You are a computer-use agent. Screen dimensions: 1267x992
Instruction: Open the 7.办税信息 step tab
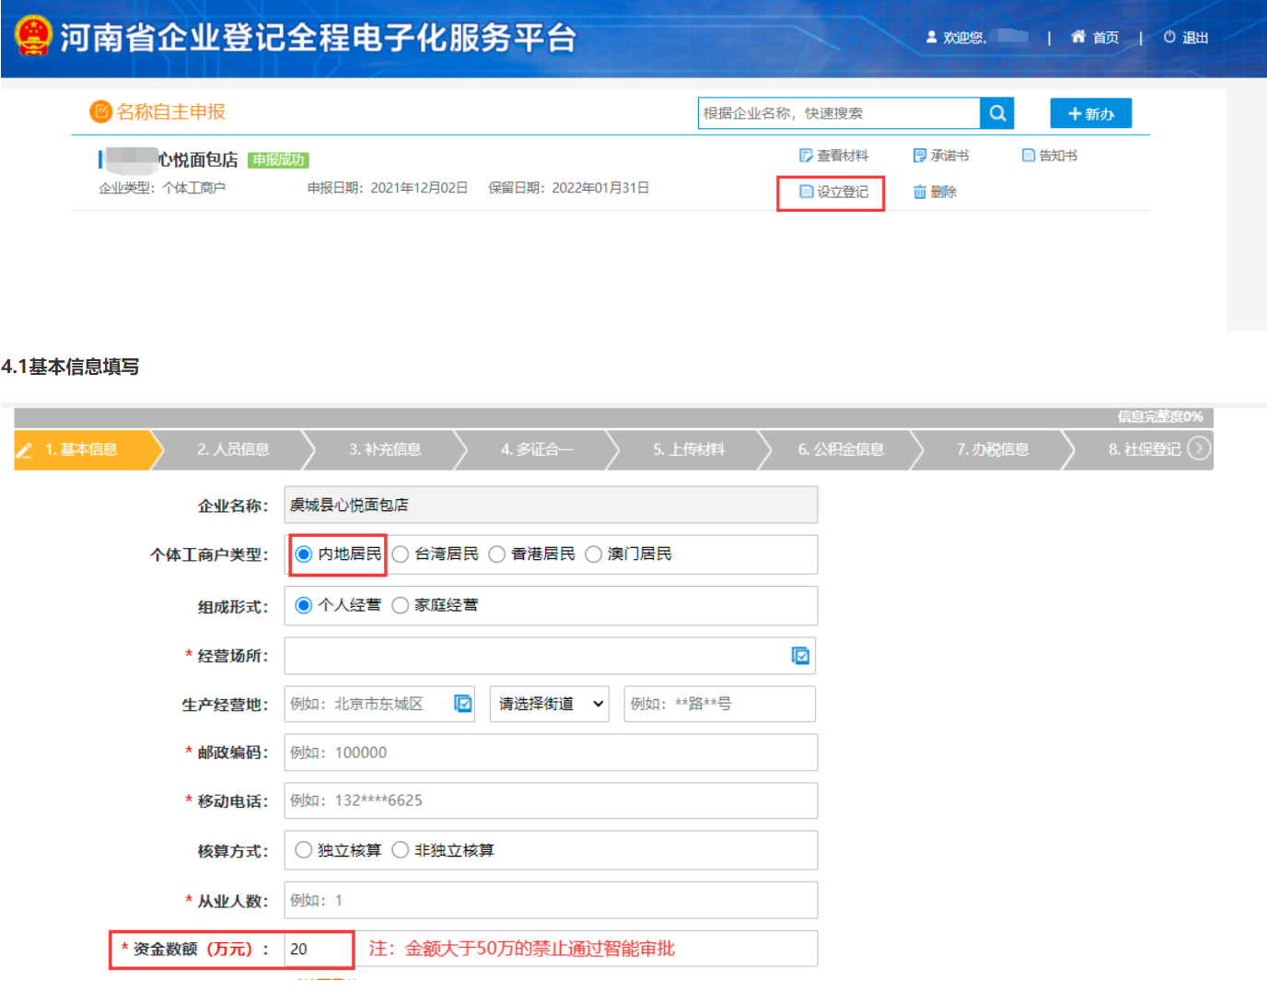pos(994,449)
